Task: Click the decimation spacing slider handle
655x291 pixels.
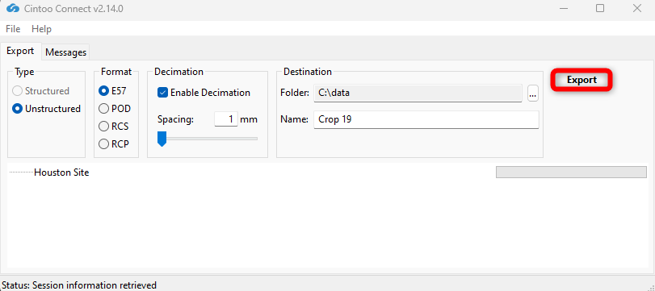Action: (x=162, y=139)
